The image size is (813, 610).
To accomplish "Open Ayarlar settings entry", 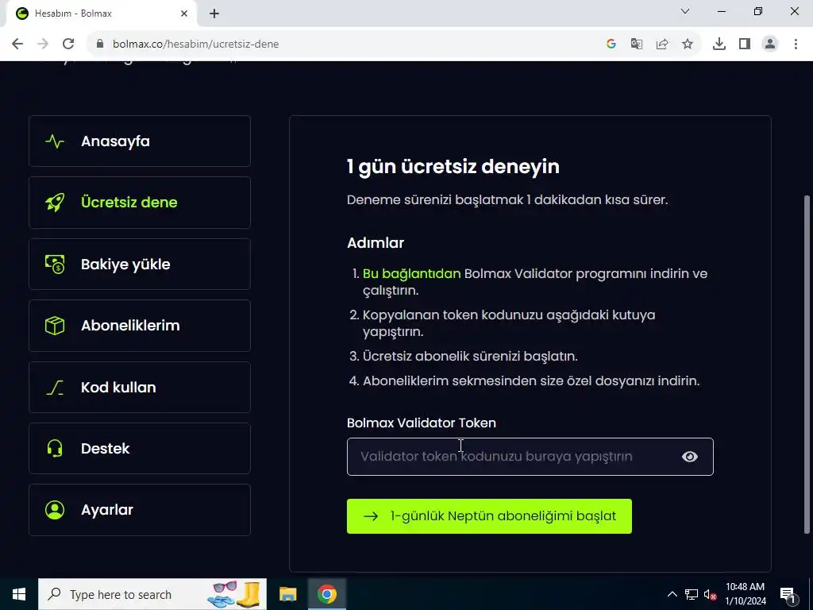I will (140, 510).
